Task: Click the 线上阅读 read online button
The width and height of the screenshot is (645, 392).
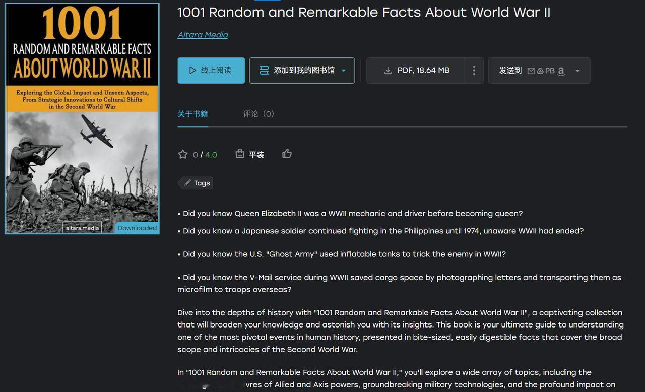Action: (x=211, y=71)
